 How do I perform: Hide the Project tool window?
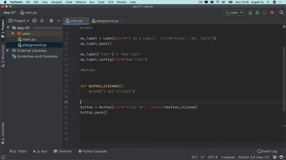pos(59,21)
